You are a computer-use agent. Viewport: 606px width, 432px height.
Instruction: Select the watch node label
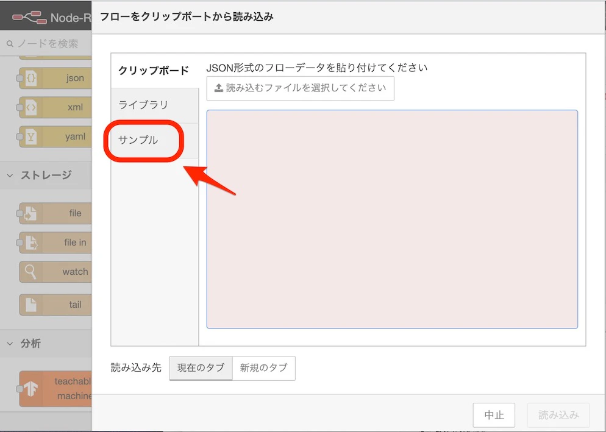point(75,272)
